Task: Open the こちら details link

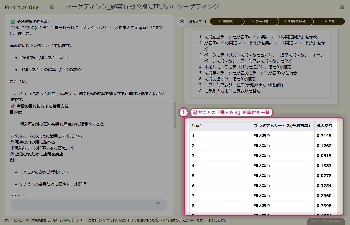Action: (222, 220)
